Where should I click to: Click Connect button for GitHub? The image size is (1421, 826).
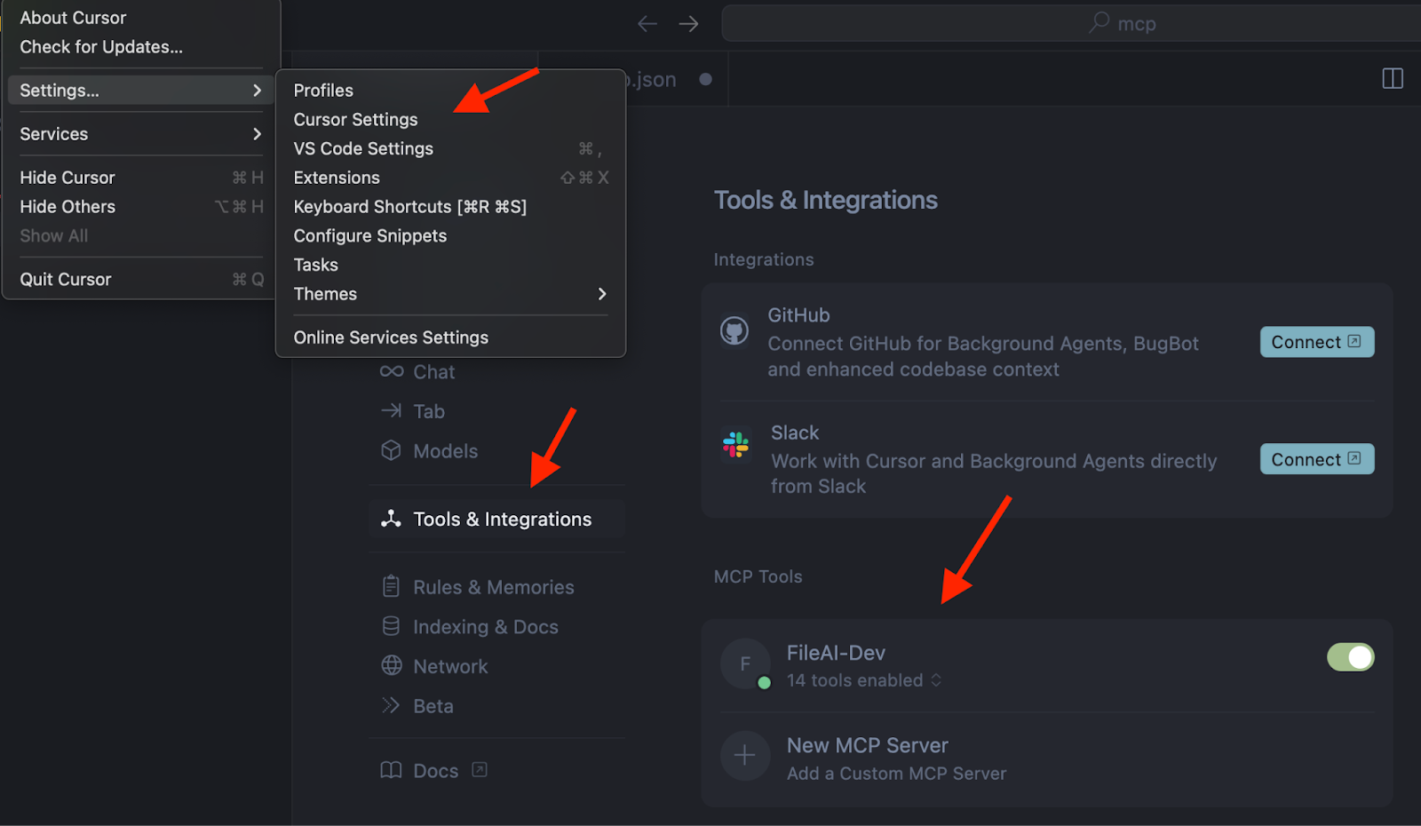(1317, 342)
